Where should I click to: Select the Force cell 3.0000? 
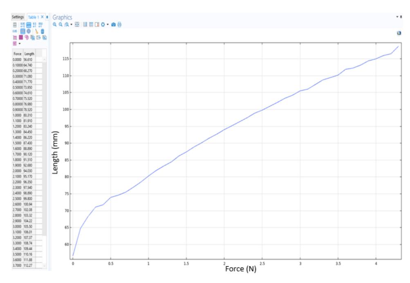(x=18, y=227)
